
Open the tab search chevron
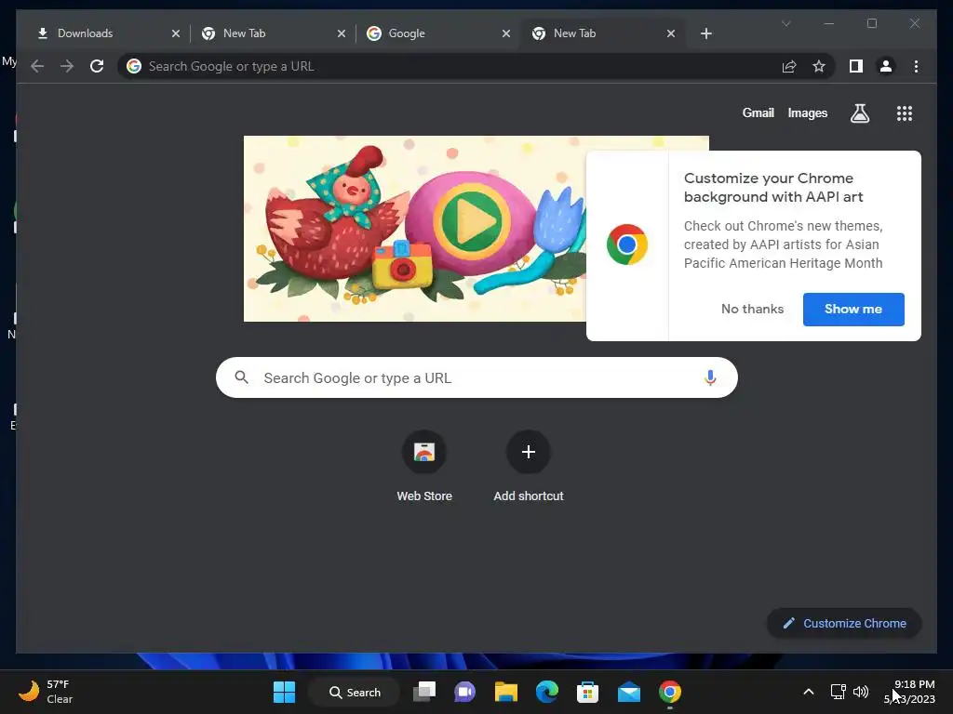pos(785,23)
